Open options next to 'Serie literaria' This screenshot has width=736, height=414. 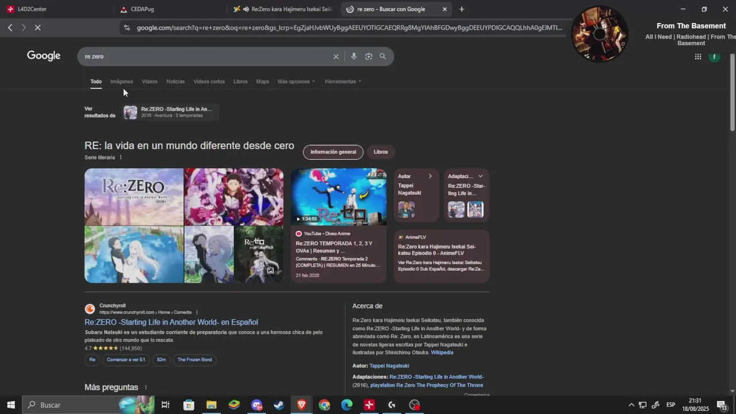(x=120, y=158)
